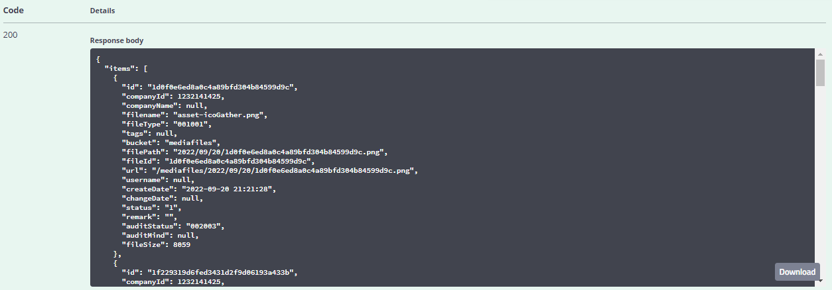
Task: Click the id value 1d0f0e6ed8a0c4a89bfd304b84599d9c
Action: coord(222,87)
